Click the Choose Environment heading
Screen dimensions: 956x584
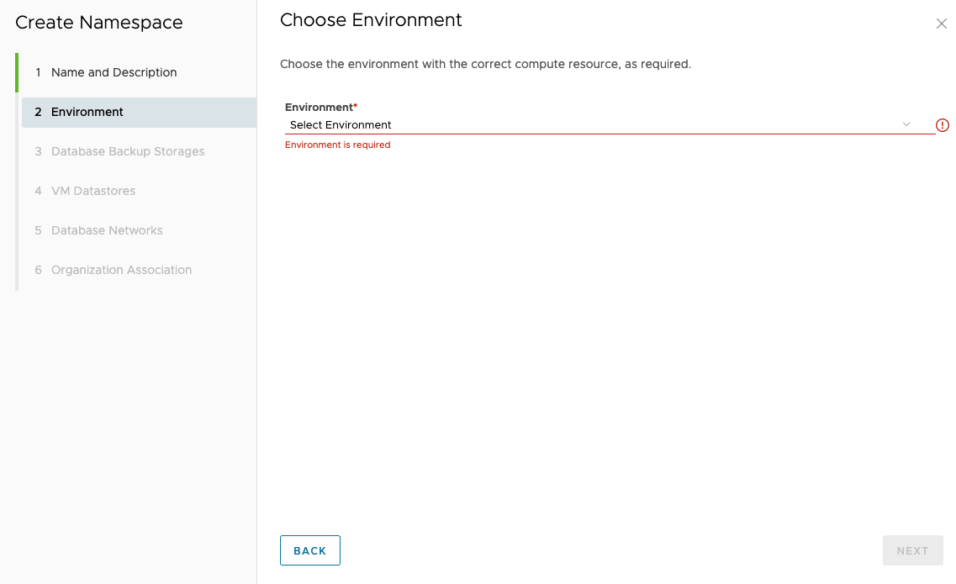371,20
